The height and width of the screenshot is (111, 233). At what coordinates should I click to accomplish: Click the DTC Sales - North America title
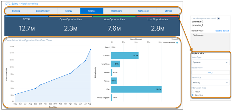click(22, 3)
